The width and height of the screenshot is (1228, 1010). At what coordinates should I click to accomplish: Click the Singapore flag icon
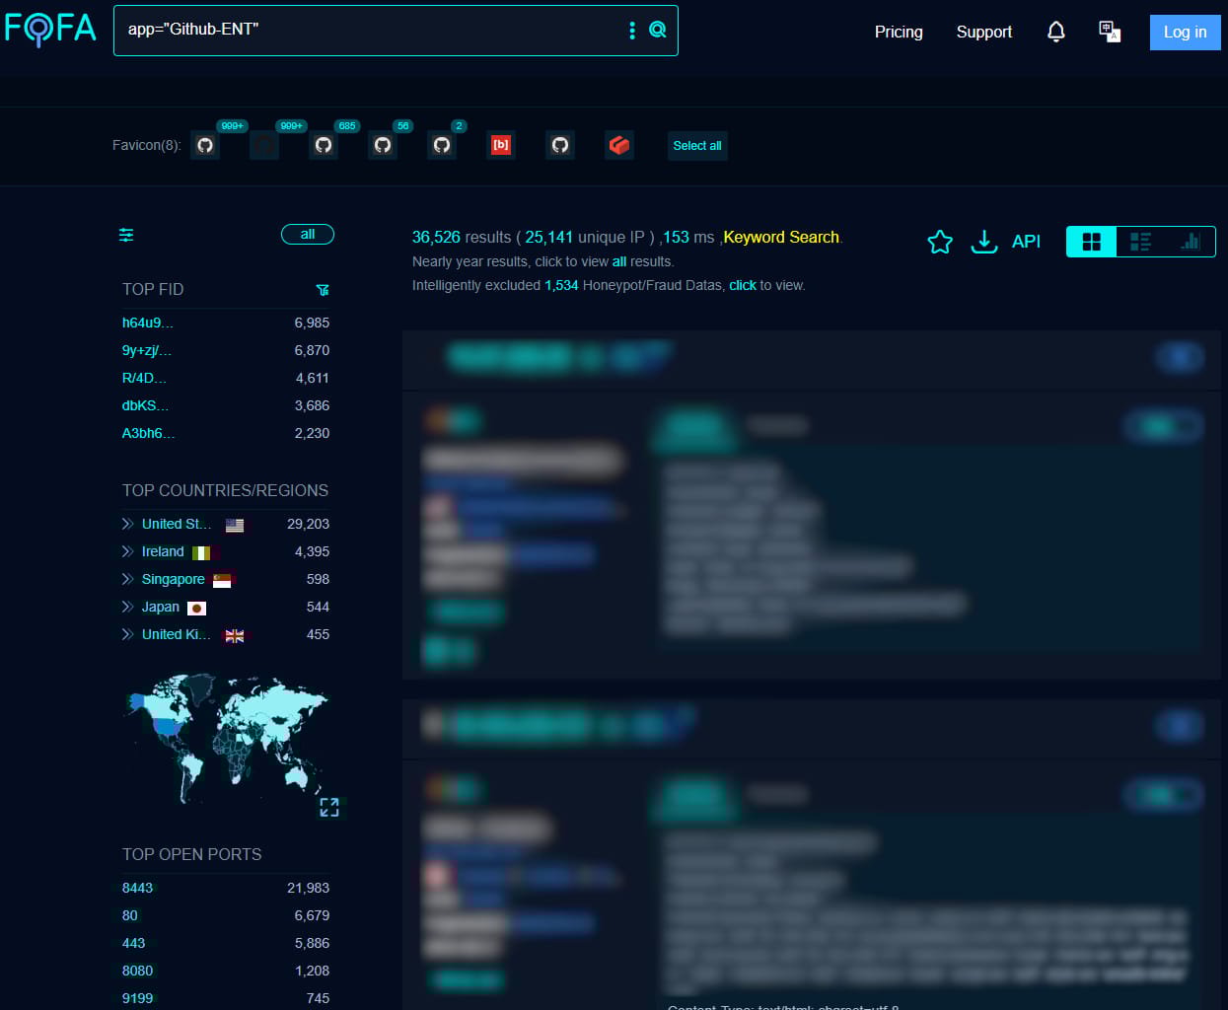(222, 580)
